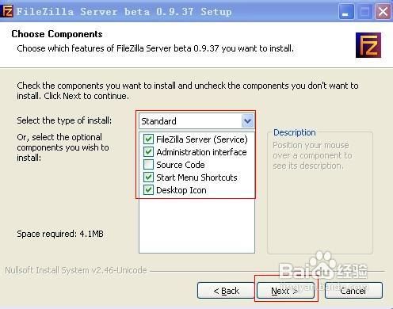Select the 'Start Menu Shortcuts' component label
The height and width of the screenshot is (309, 393).
click(x=196, y=177)
